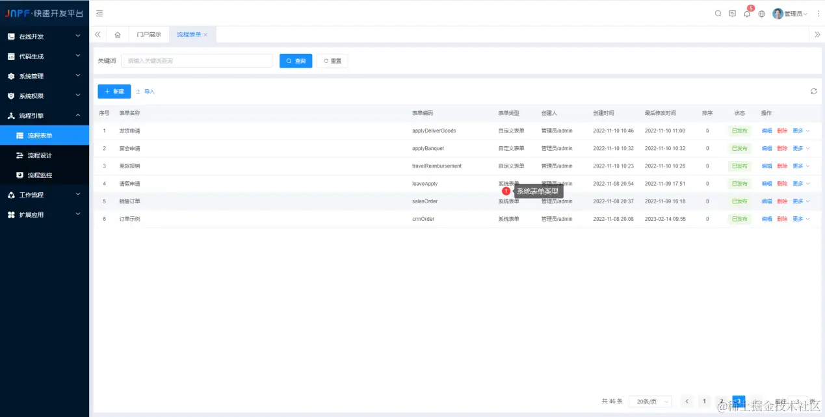Open the notification bell with badge 5
Viewport: 825px width, 417px height.
point(747,13)
